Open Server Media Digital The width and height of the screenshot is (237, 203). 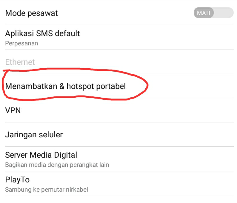pyautogui.click(x=119, y=159)
